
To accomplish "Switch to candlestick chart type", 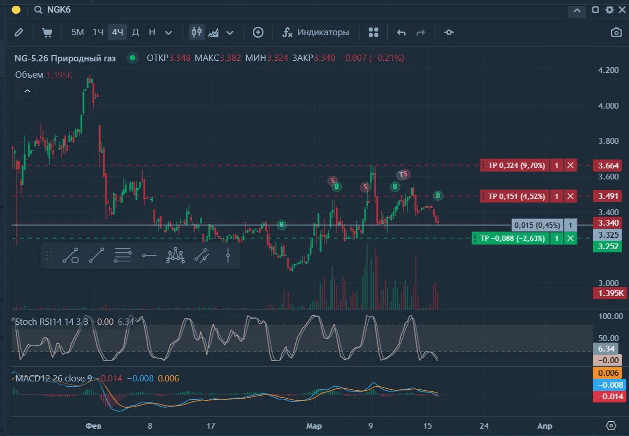I will [197, 33].
